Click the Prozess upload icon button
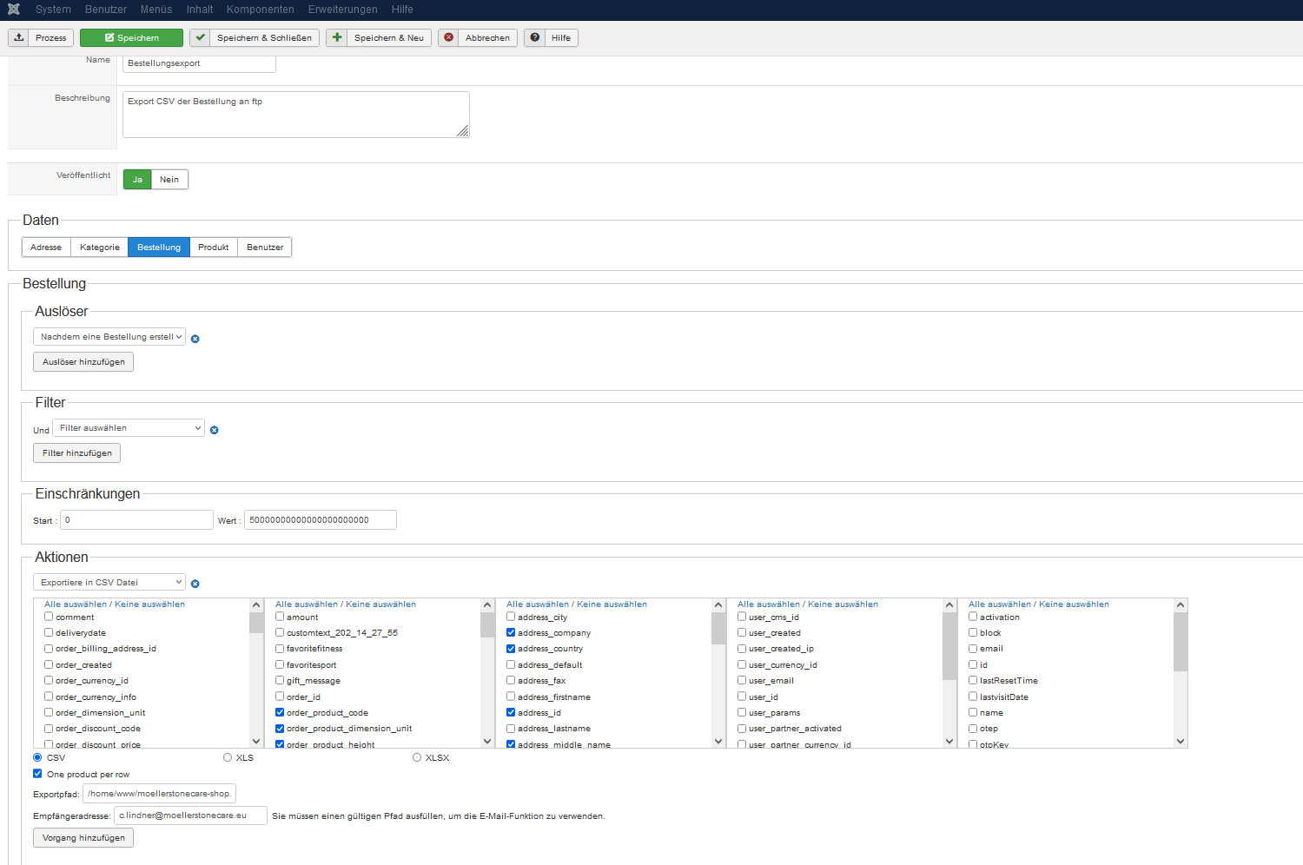Screen dimensions: 1303x865 point(19,38)
